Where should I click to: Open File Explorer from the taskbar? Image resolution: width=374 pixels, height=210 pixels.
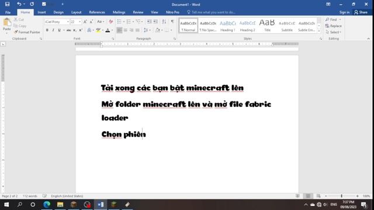coord(60,205)
